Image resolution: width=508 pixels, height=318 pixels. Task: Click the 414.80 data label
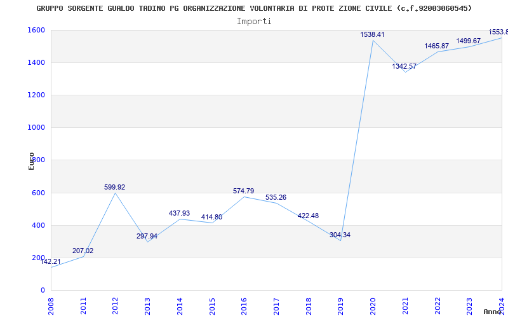[x=211, y=218]
